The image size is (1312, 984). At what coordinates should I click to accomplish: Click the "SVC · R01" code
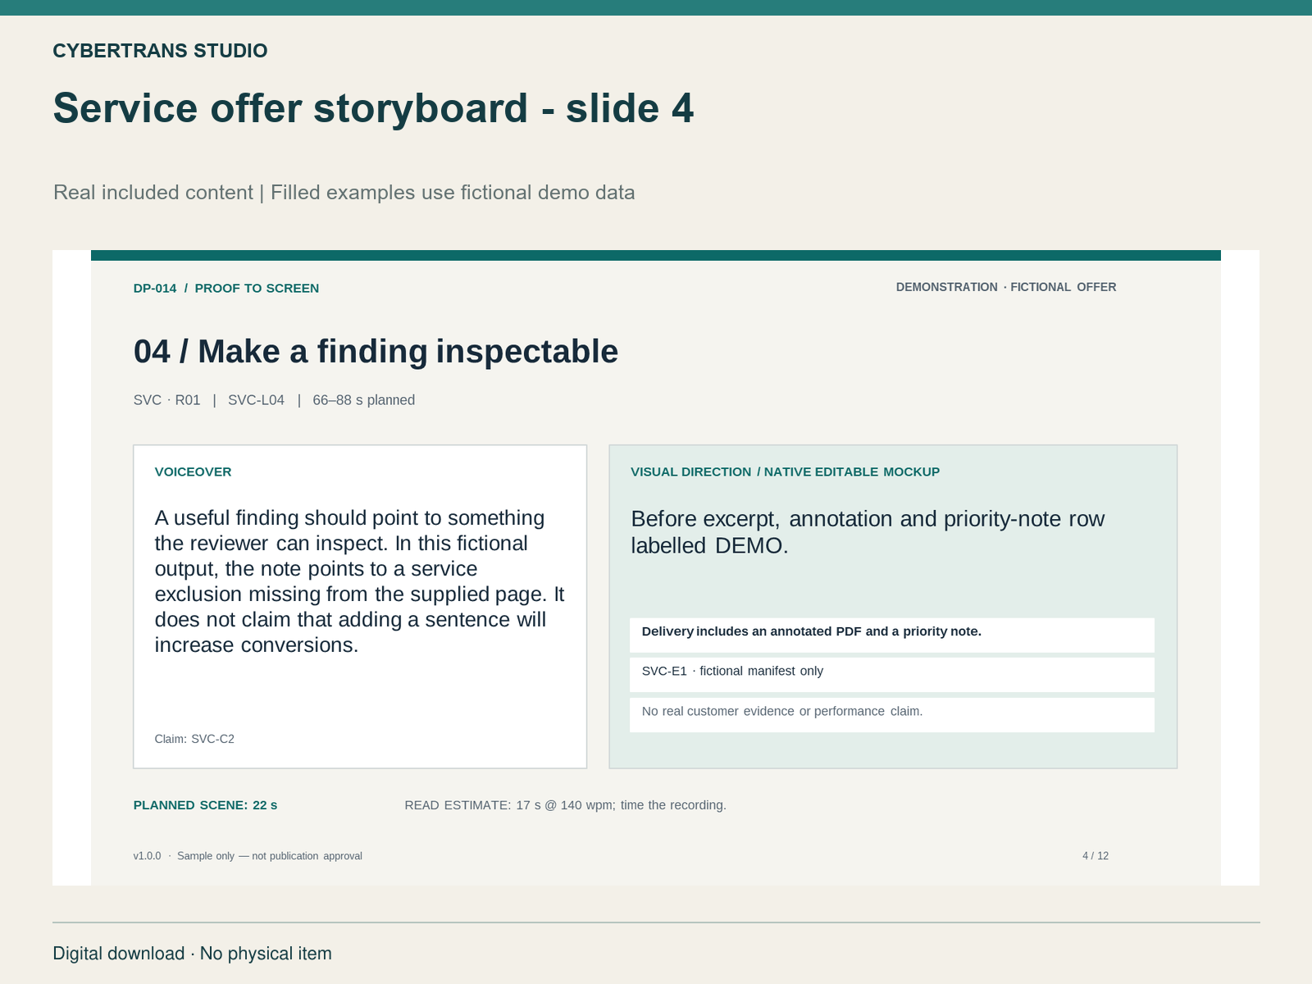(x=167, y=400)
